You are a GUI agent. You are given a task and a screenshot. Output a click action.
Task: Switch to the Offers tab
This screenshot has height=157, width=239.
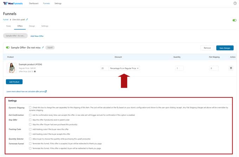click(20, 26)
